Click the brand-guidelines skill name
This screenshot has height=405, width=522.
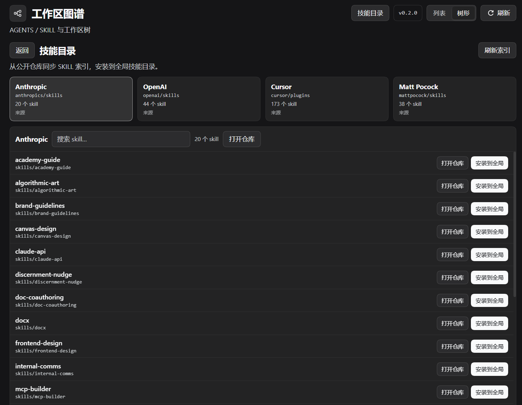pyautogui.click(x=40, y=206)
